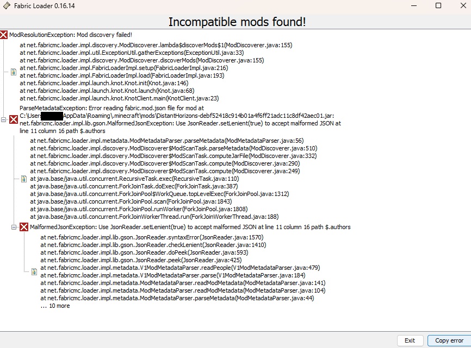
Task: Click red X icon beside MalformedJsonException
Action: pos(24,227)
